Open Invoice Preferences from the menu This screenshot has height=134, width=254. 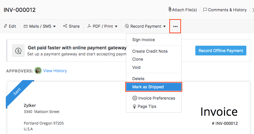(x=156, y=98)
